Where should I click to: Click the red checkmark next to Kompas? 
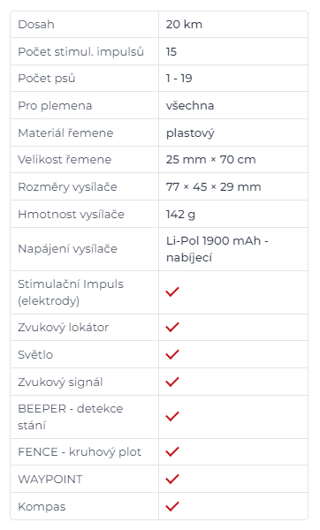tap(172, 506)
